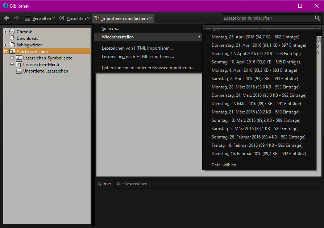The width and height of the screenshot is (324, 228).
Task: Click the forward arrow navigation icon
Action: pyautogui.click(x=16, y=18)
